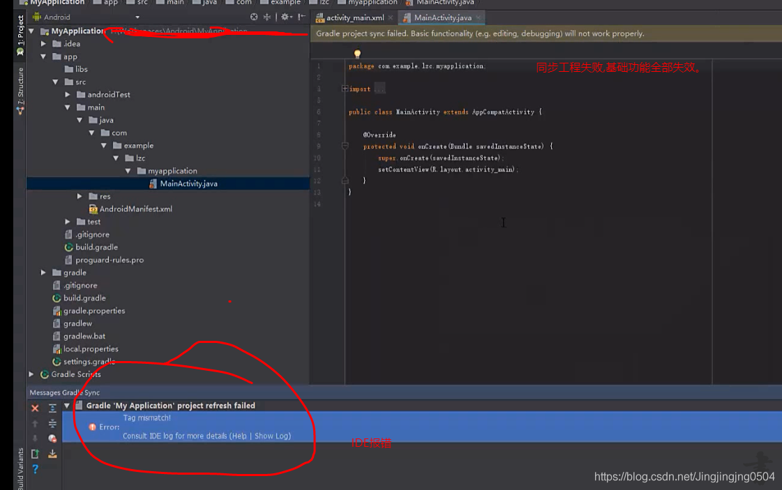
Task: Select the gradlew file in project tree
Action: (x=78, y=323)
